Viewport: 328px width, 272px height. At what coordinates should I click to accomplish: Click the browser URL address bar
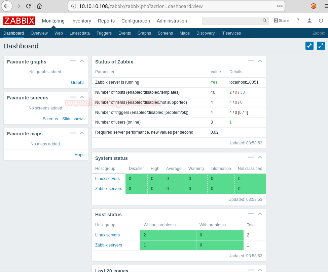[x=176, y=6]
